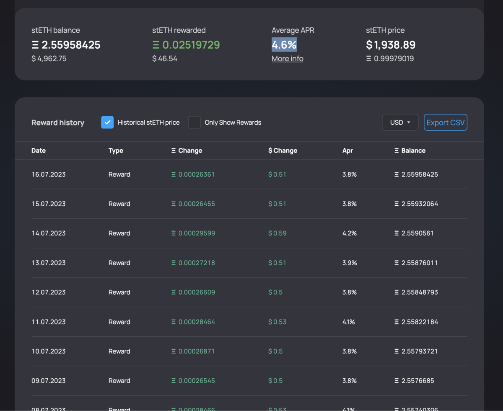The image size is (503, 411).
Task: Click the $ 0.59 change on 14.07.2023
Action: (x=277, y=233)
